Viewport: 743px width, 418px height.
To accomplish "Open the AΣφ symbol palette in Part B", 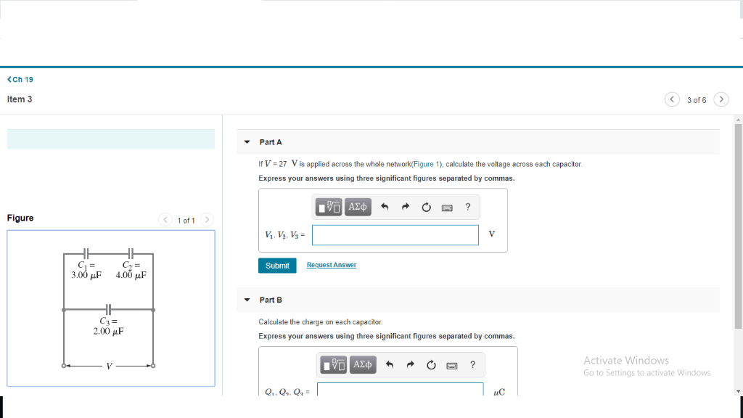I will click(362, 364).
